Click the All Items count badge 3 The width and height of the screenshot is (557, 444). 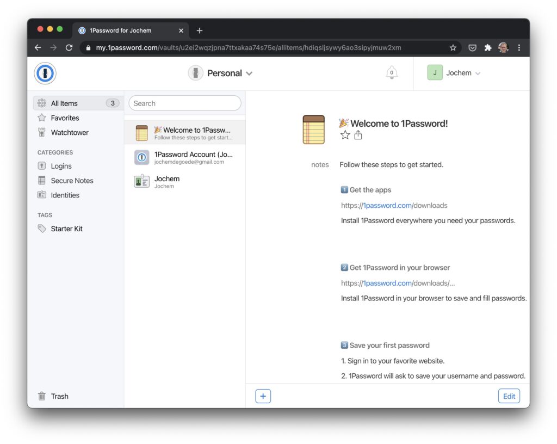pos(112,103)
